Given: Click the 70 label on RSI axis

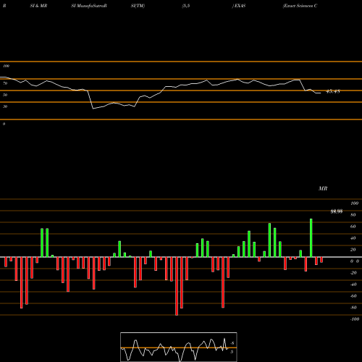Looking at the screenshot, I should click(5, 83).
